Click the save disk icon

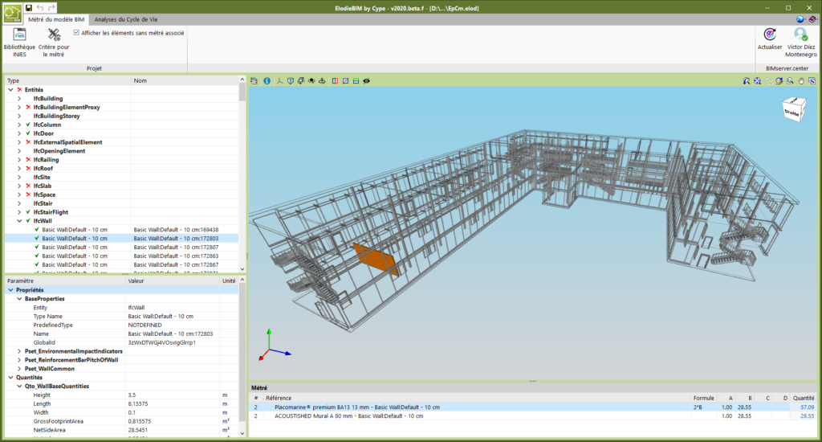pos(29,8)
